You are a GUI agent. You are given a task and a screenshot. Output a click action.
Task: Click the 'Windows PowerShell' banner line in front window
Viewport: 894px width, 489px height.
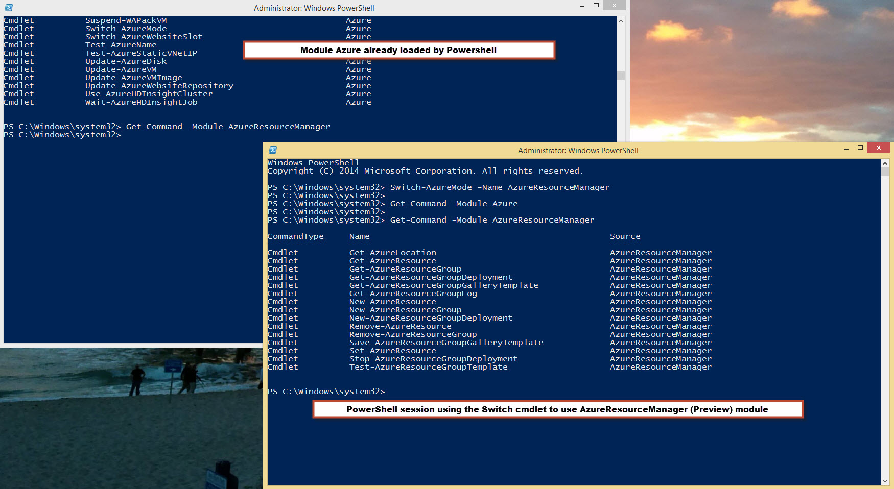pos(314,163)
